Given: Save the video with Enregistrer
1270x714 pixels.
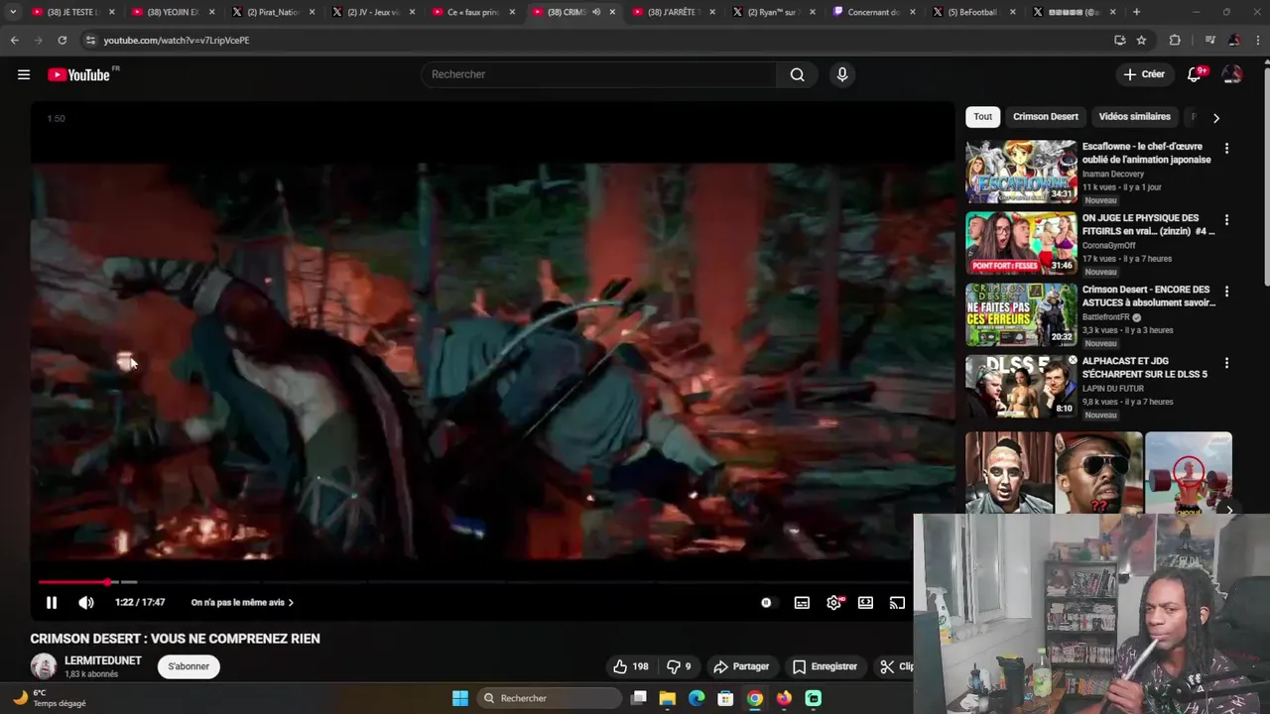Looking at the screenshot, I should [x=824, y=666].
